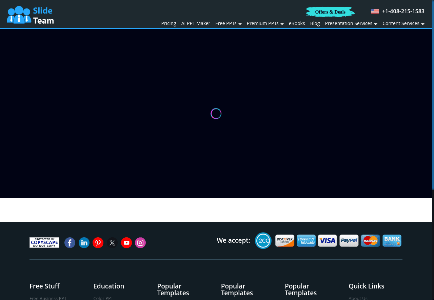Click the 2CO payment logo

coord(263,241)
